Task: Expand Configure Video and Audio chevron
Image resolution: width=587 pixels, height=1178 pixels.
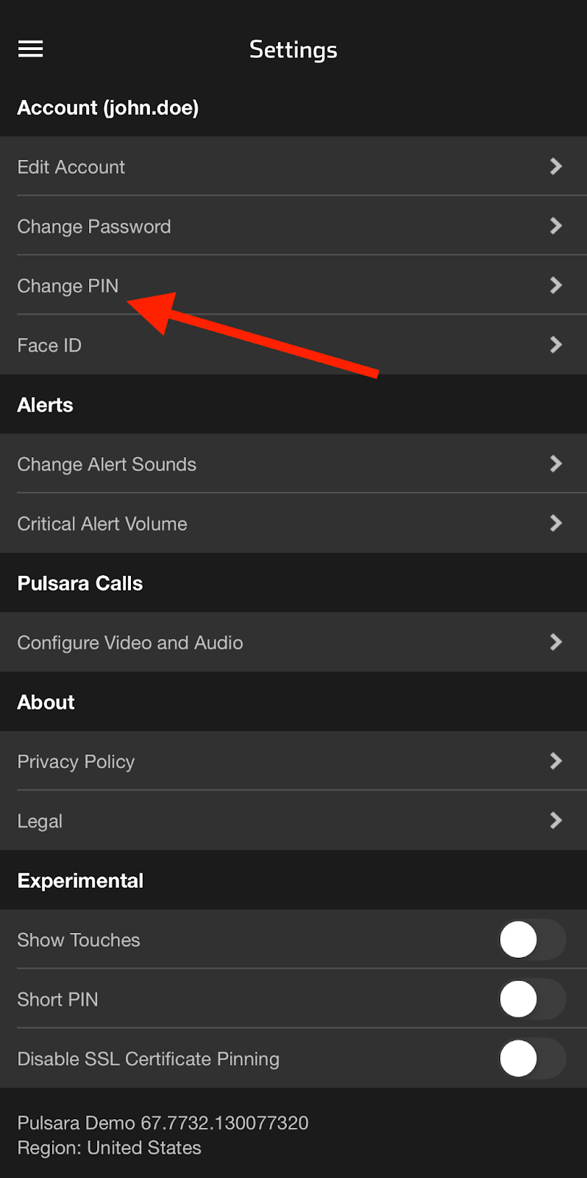Action: point(556,642)
